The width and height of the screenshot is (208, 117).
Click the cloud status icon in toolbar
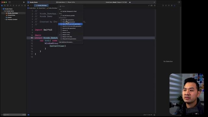tap(130, 2)
